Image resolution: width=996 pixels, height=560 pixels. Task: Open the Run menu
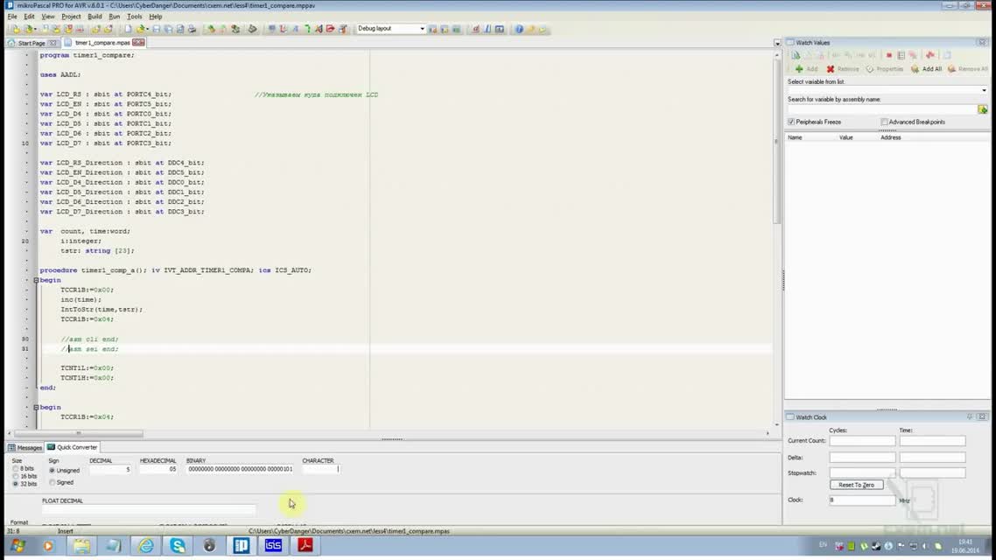115,17
